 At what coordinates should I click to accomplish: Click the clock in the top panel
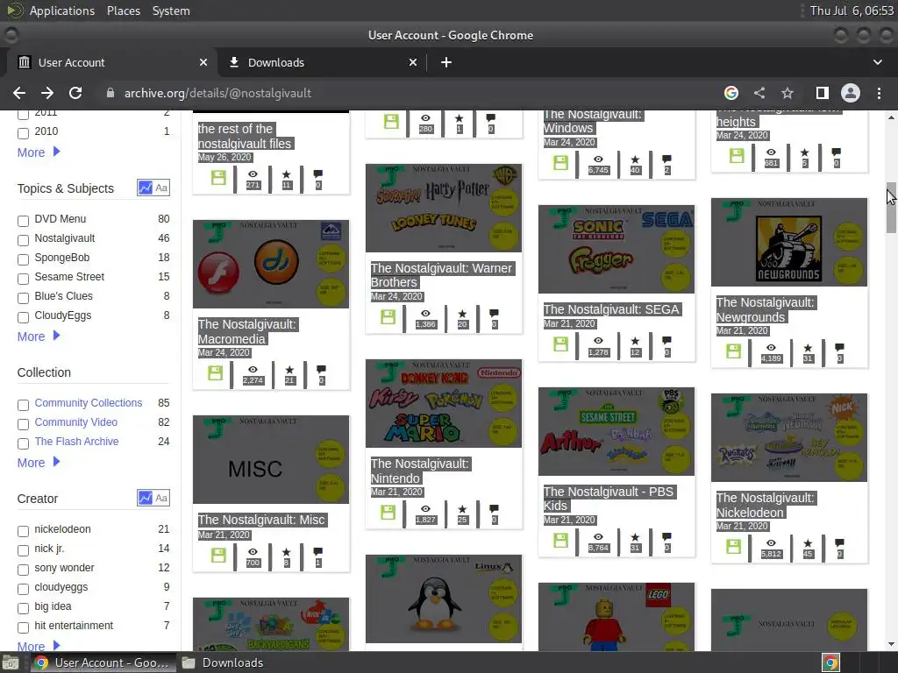852,11
